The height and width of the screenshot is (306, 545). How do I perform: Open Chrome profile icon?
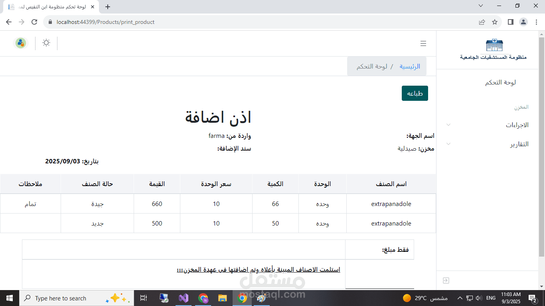[x=523, y=22]
